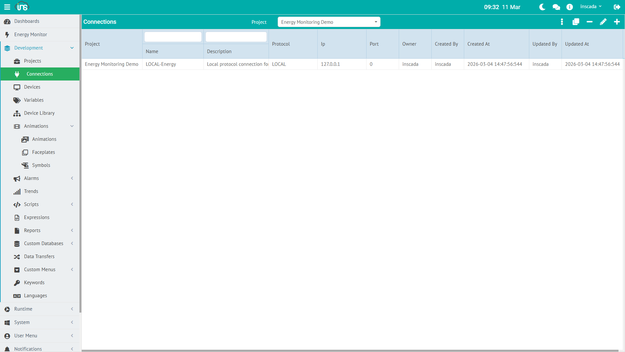Click the logout icon in the header
The width and height of the screenshot is (625, 352).
[x=617, y=7]
